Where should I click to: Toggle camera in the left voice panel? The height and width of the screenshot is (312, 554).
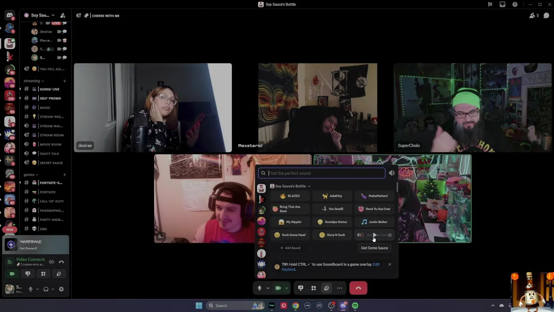click(x=12, y=273)
